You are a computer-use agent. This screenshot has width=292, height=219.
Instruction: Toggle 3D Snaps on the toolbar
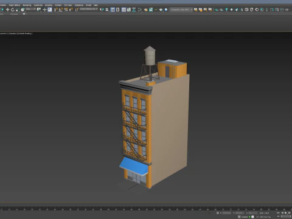(x=56, y=10)
